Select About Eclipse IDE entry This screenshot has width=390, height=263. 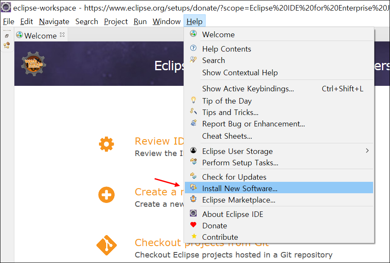[279, 214]
